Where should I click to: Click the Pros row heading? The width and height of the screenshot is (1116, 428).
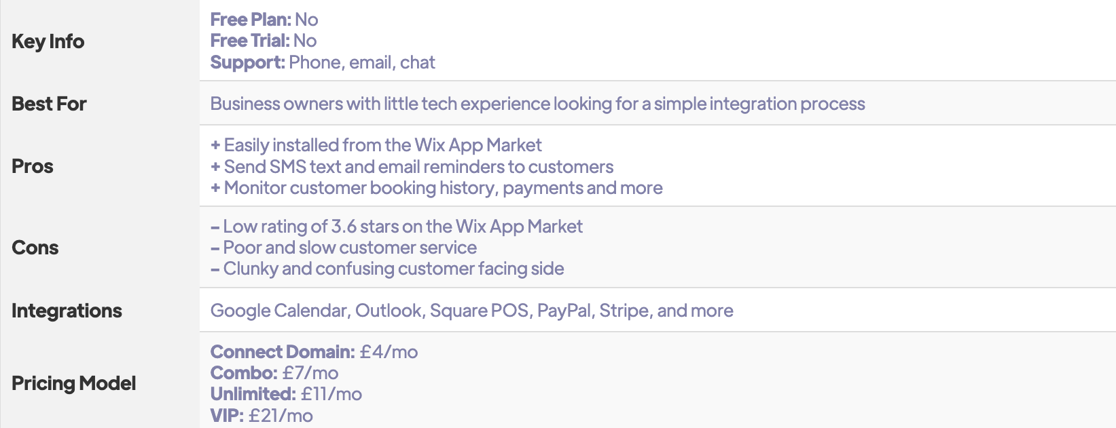(33, 166)
